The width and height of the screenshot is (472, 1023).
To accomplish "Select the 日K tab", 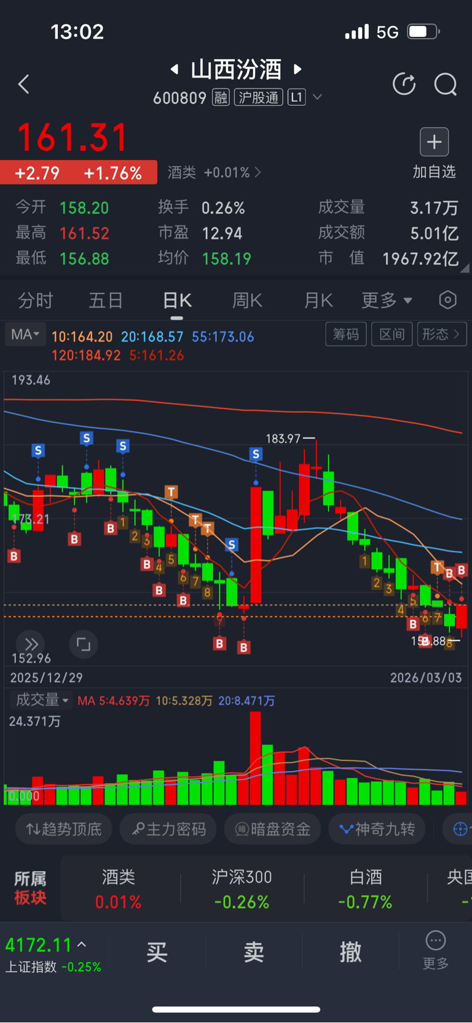I will point(177,300).
